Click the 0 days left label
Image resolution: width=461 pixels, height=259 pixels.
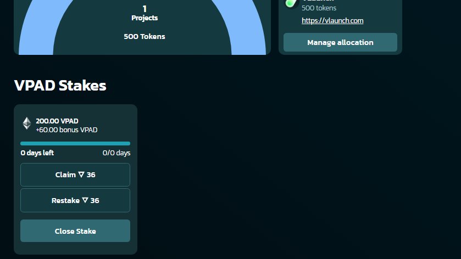coord(37,153)
